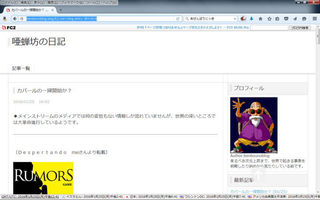
Task: Click the あぜんぼうにっき search field
Action: [211, 19]
